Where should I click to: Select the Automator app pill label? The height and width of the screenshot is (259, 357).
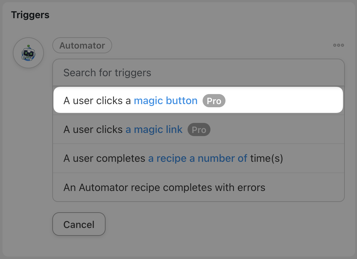click(x=82, y=45)
